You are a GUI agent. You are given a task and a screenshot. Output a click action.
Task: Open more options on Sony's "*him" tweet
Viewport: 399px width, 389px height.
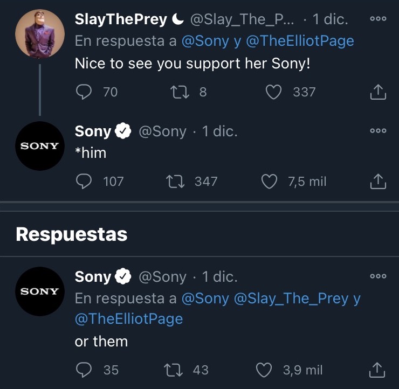(379, 131)
